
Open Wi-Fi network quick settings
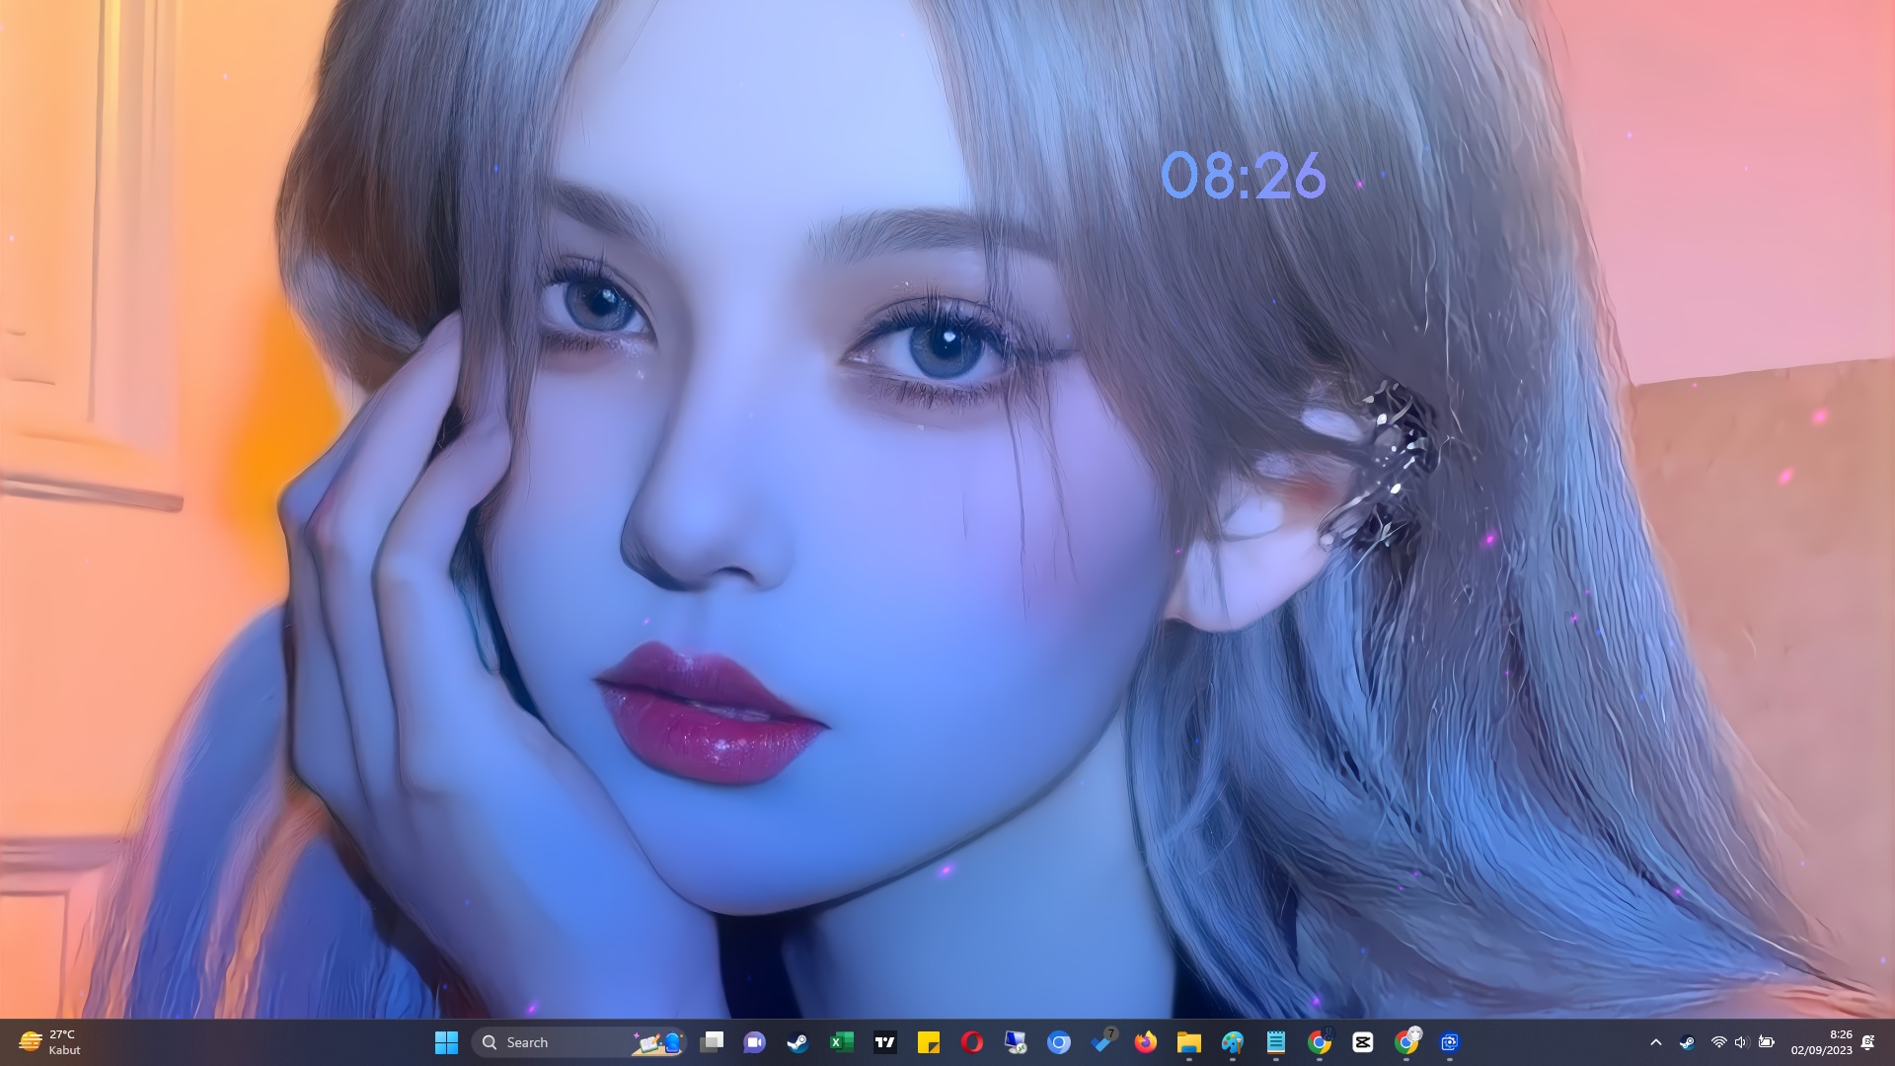pyautogui.click(x=1718, y=1042)
